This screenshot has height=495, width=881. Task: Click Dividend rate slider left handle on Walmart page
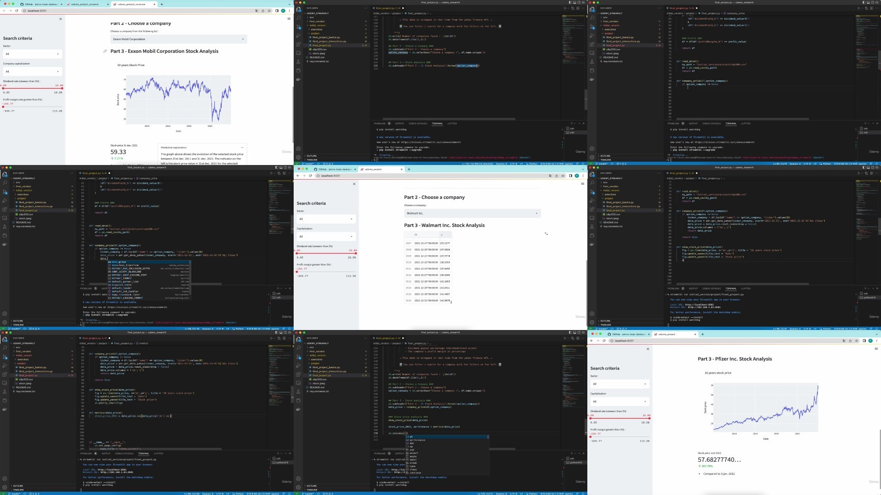tap(297, 253)
